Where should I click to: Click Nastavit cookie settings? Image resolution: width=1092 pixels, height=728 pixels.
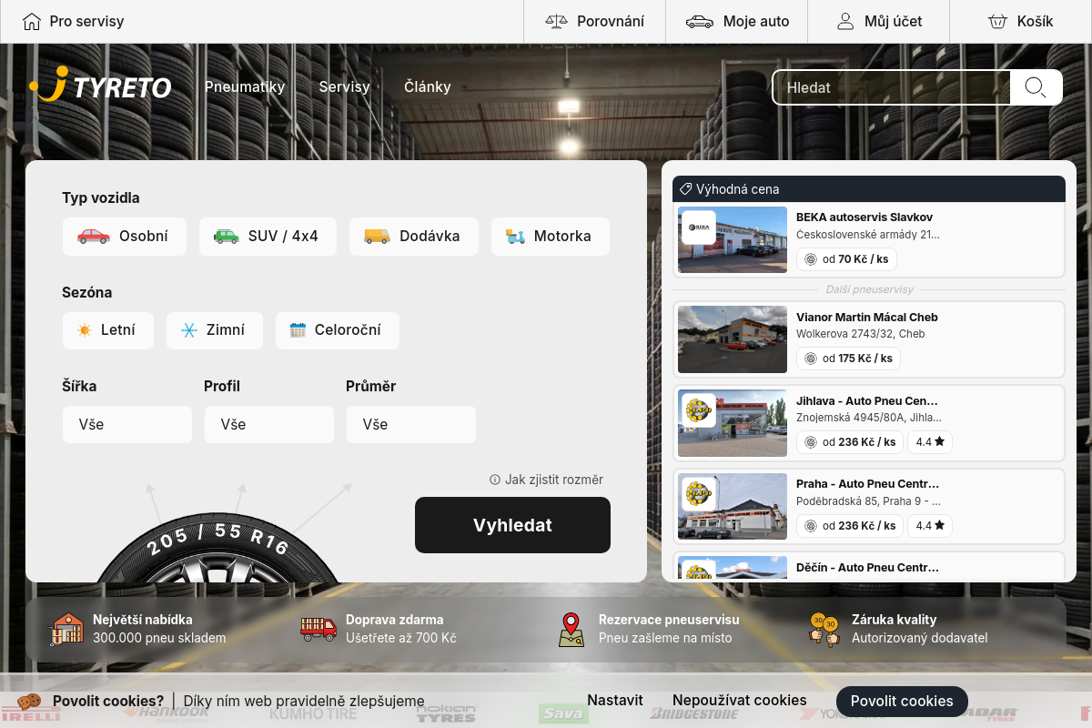point(615,701)
